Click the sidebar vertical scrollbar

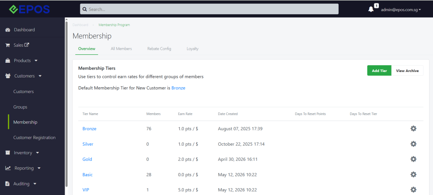click(66, 104)
